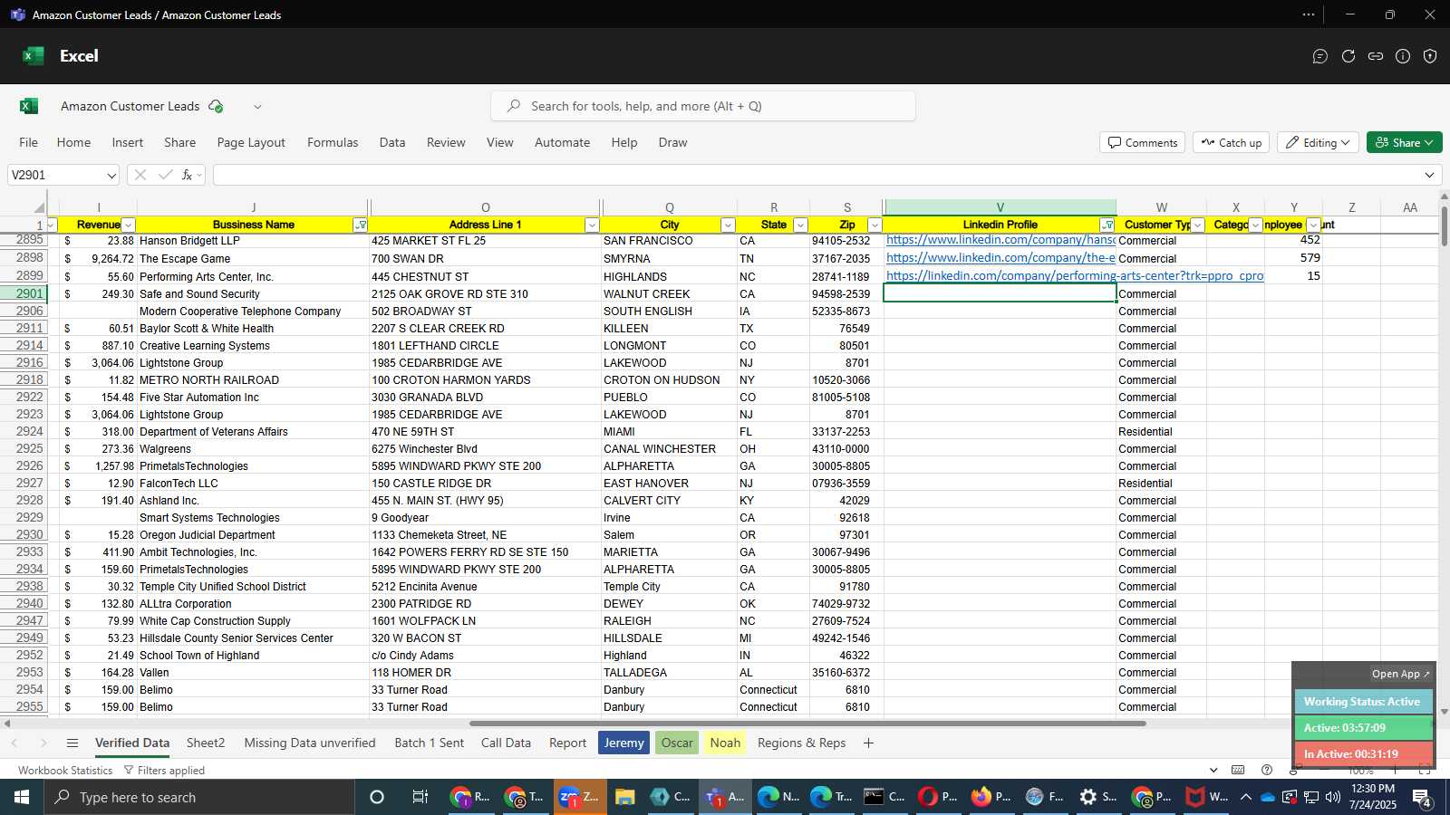Click the copy link icon in header
1450x815 pixels.
(1376, 56)
